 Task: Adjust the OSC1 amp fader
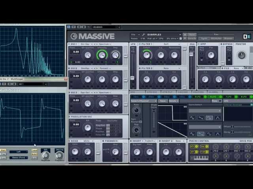tap(125, 56)
